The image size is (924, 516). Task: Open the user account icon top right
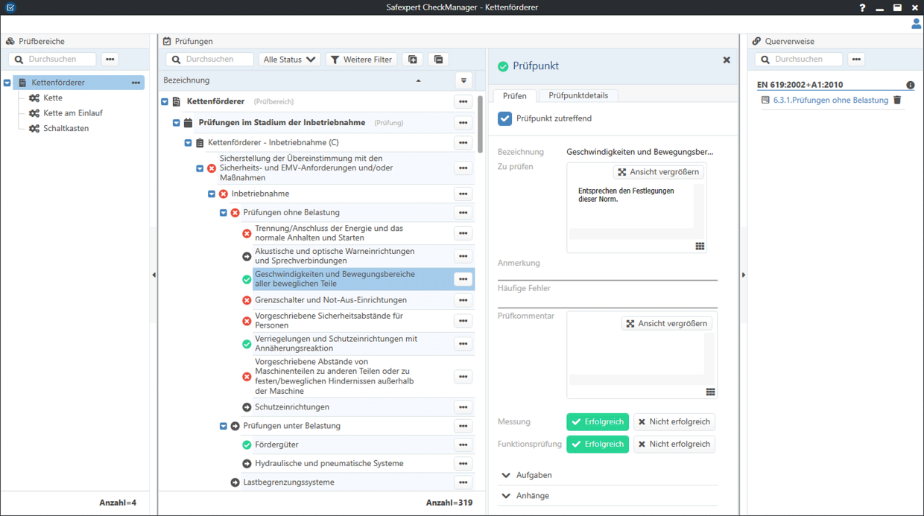[x=916, y=23]
